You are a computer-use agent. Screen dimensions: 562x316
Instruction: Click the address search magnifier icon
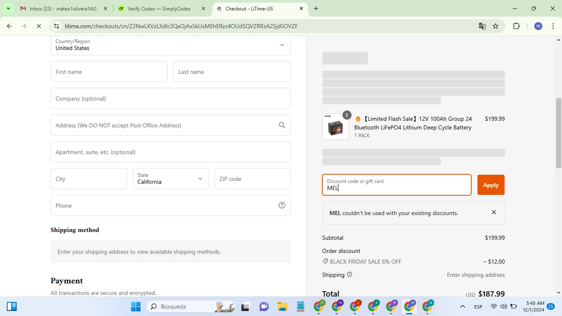tap(282, 125)
